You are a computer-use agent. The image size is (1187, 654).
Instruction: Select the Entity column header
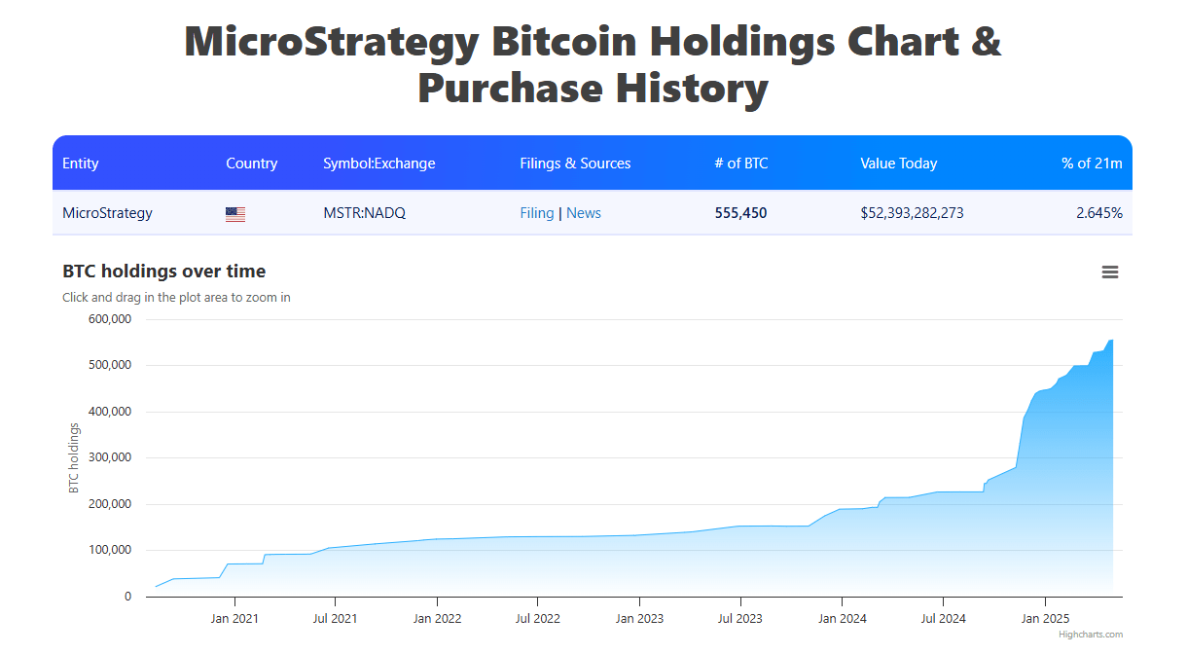[81, 163]
